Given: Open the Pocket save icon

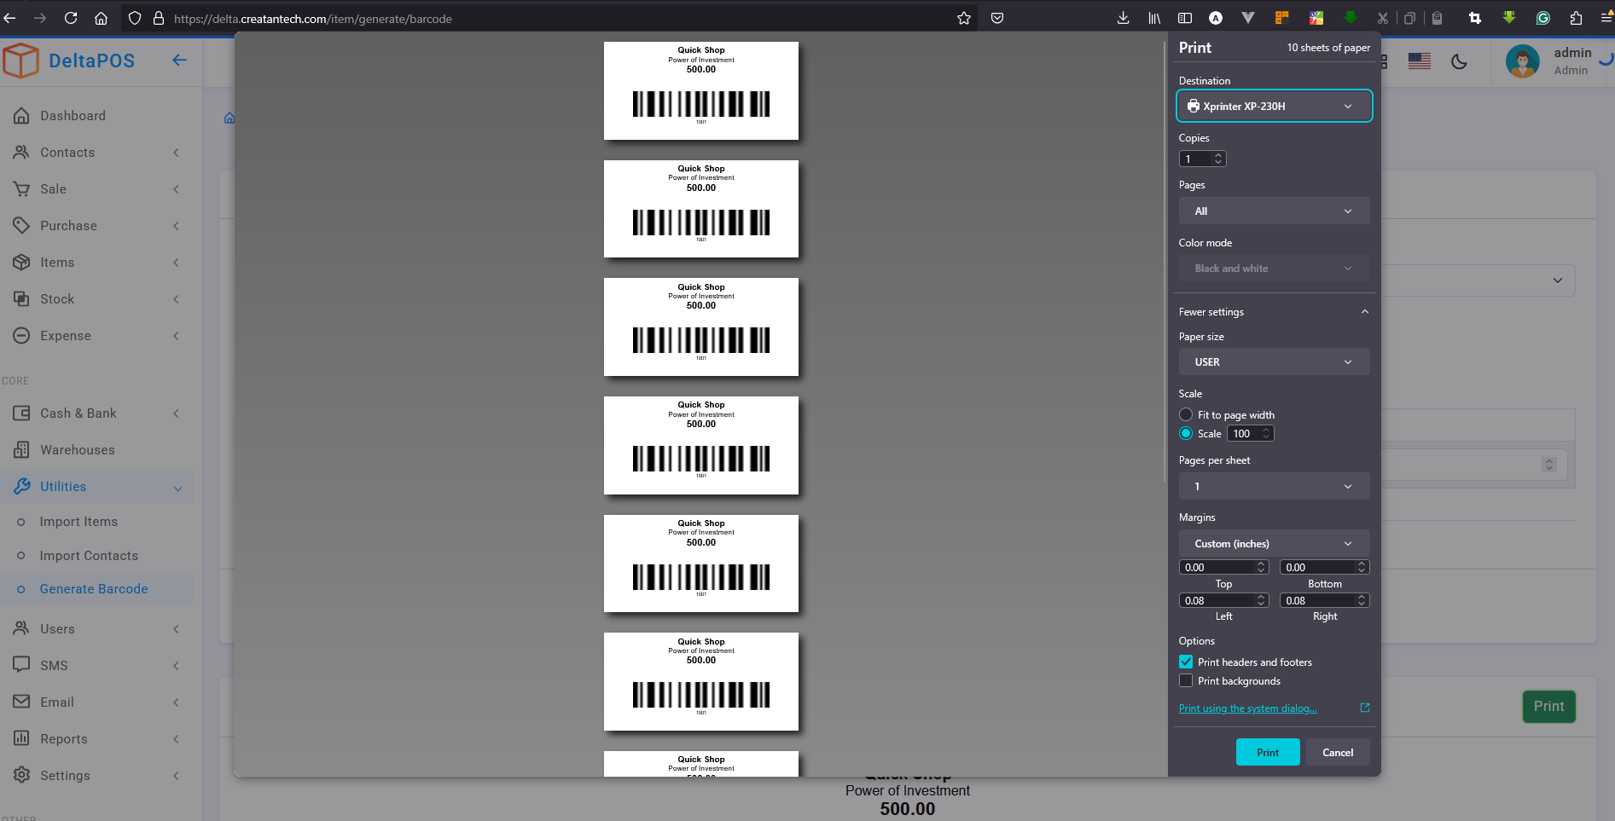Looking at the screenshot, I should [x=997, y=18].
